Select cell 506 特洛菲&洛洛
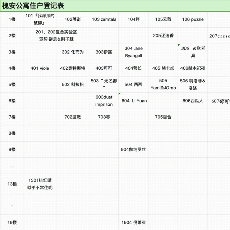 (193, 84)
